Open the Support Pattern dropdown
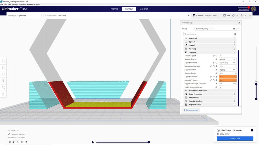 pos(227,70)
